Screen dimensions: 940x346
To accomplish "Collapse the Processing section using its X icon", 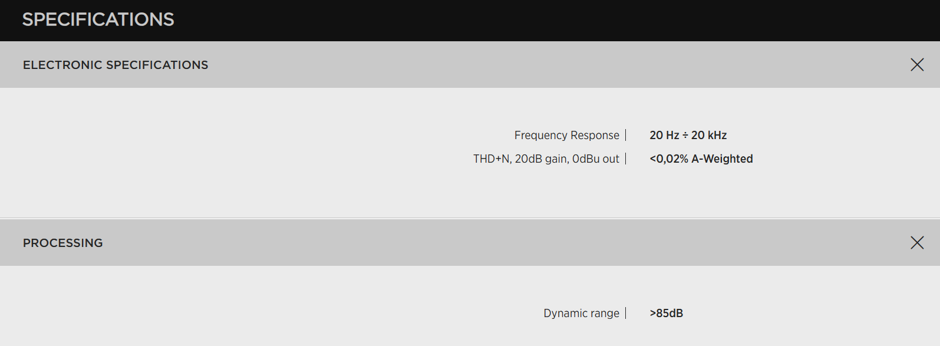I will point(917,243).
